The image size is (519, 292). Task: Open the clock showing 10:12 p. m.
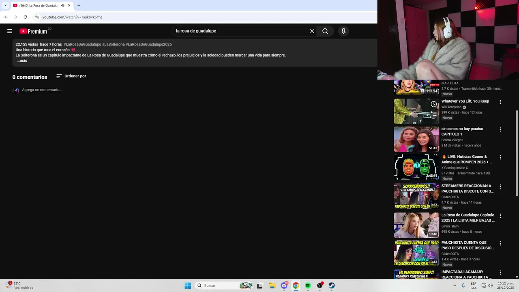tap(506, 286)
